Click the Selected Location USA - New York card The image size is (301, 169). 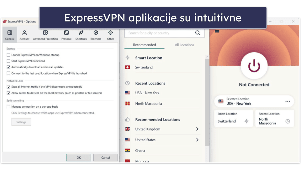pos(254,101)
